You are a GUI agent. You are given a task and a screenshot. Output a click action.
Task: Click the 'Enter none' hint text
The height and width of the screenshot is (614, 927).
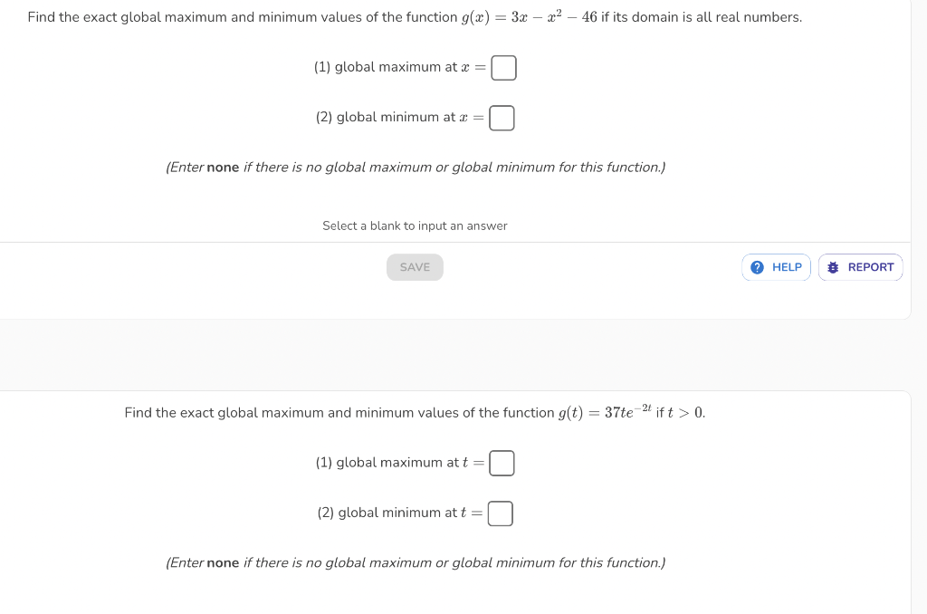coord(415,167)
